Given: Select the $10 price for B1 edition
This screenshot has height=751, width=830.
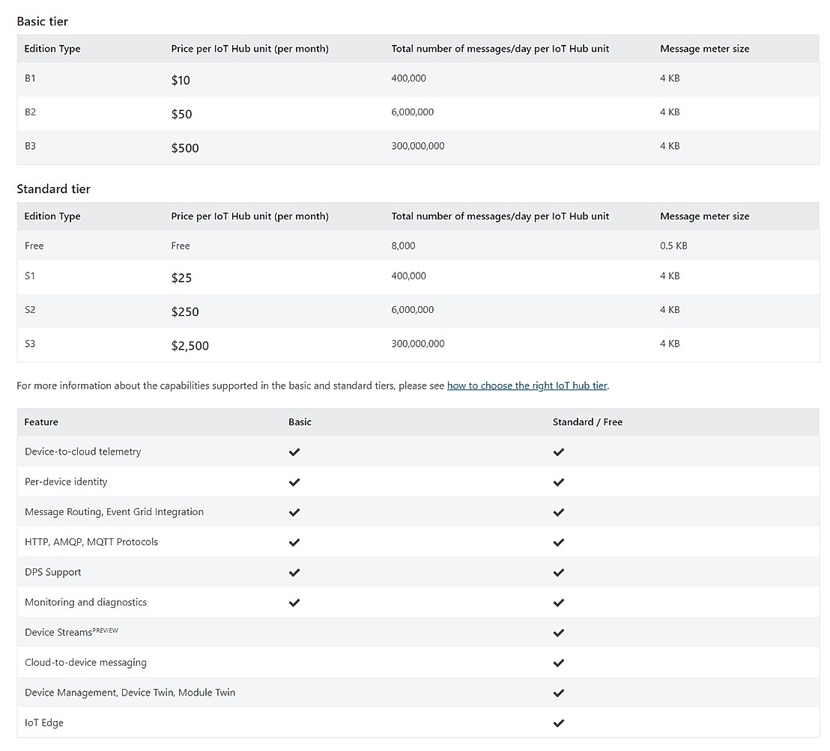Looking at the screenshot, I should [181, 80].
